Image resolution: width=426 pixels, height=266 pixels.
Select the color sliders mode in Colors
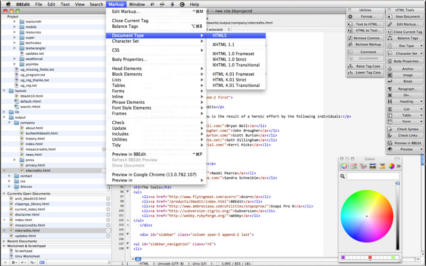354,166
